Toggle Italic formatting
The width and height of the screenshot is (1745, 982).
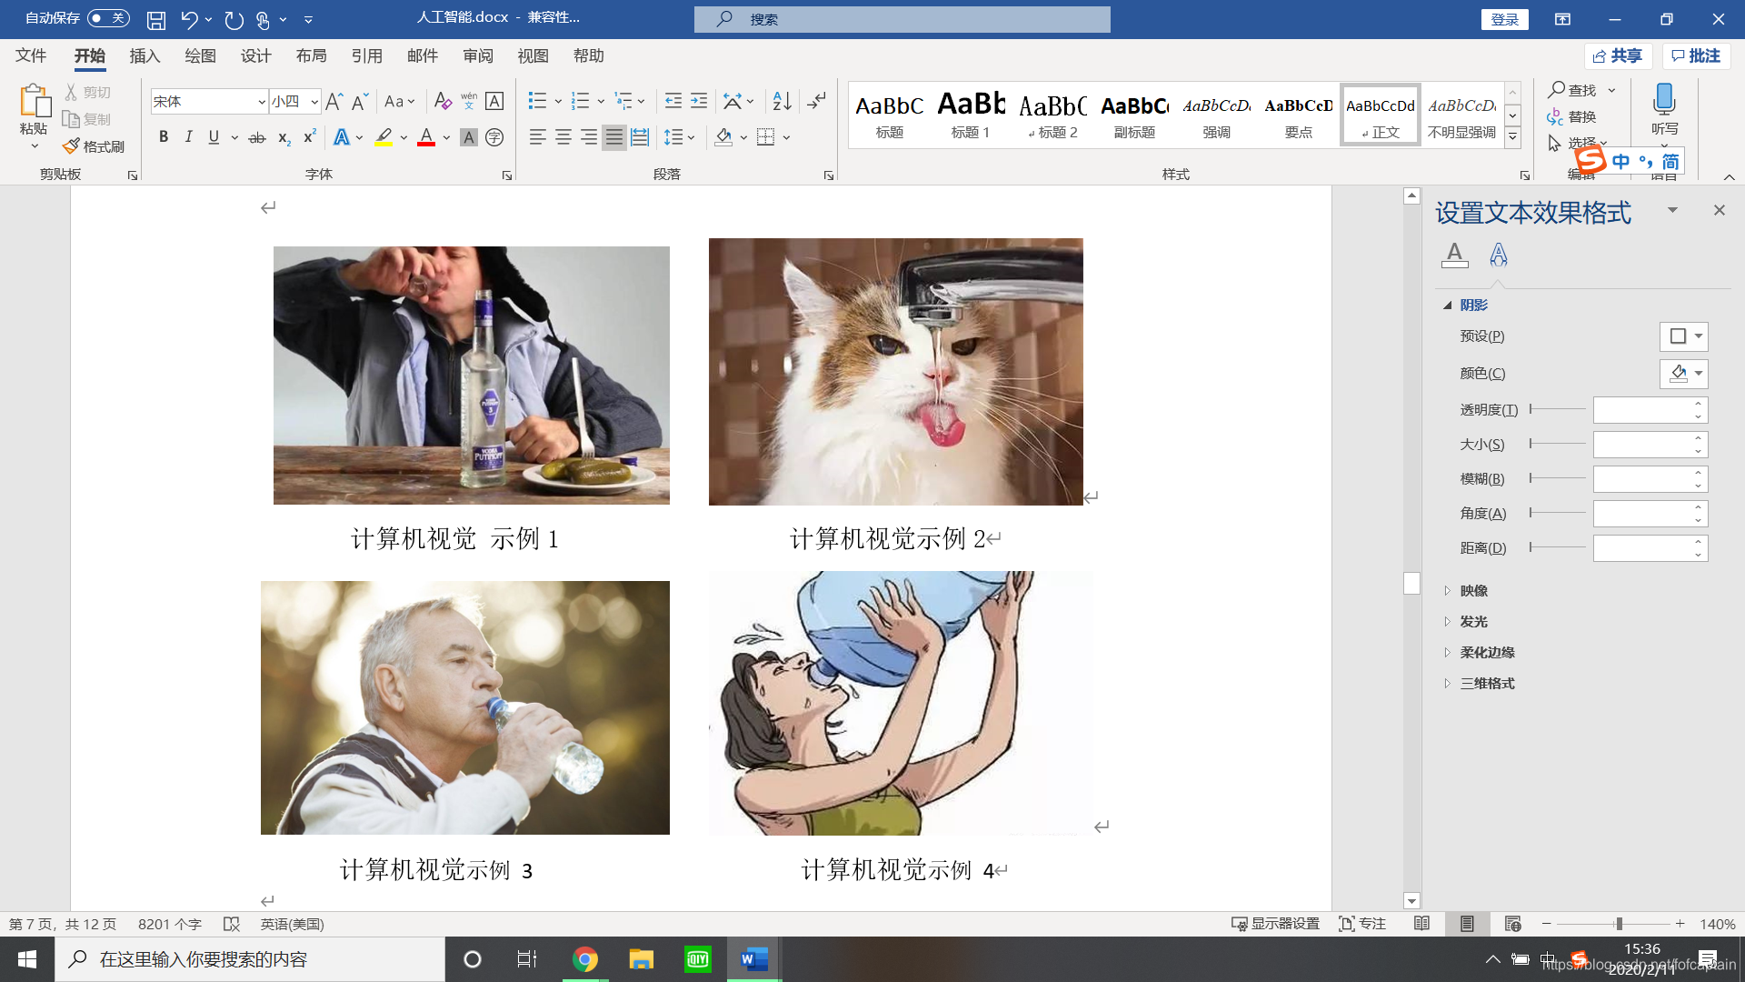click(188, 137)
